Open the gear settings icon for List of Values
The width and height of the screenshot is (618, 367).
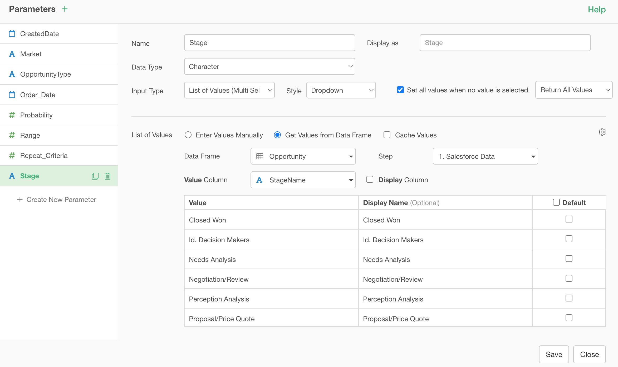pos(602,132)
